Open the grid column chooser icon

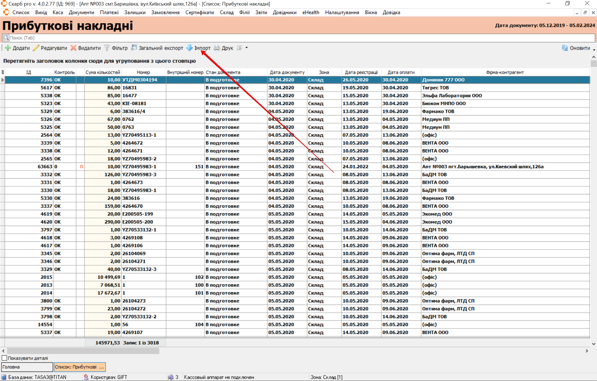[x=2, y=72]
